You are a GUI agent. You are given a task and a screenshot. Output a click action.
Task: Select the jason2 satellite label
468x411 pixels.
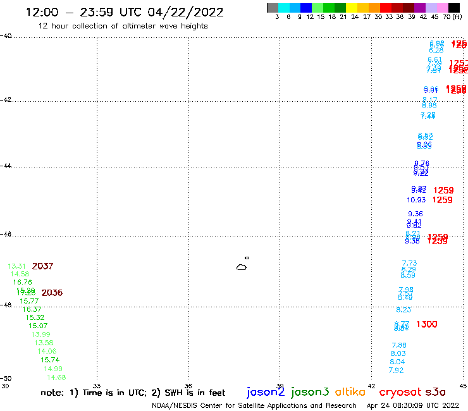coord(266,392)
